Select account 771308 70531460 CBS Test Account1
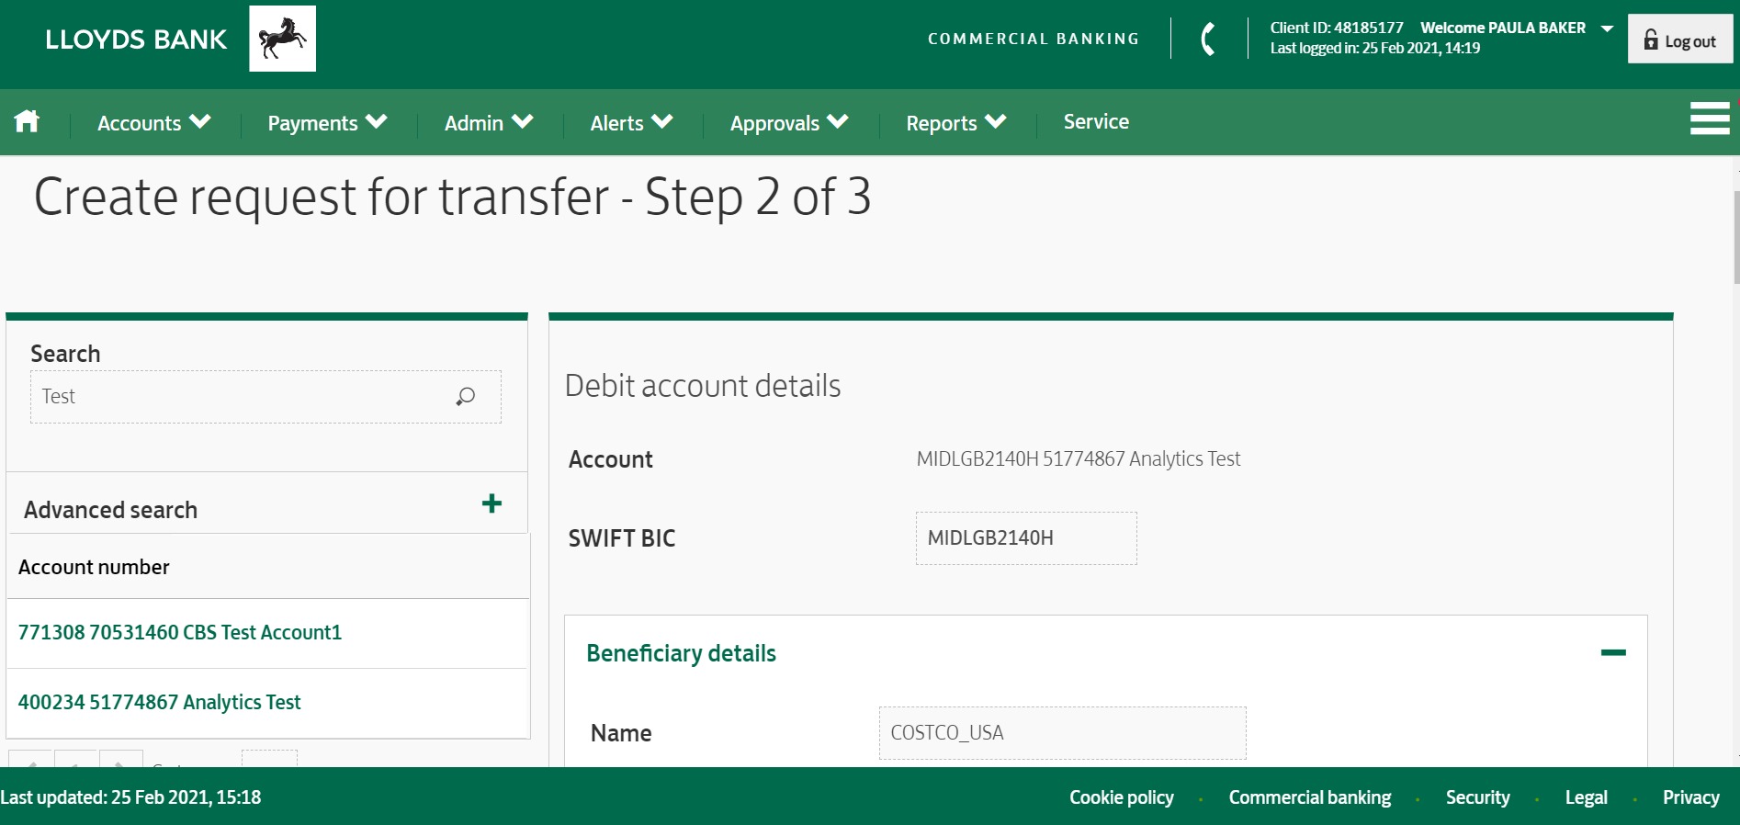Viewport: 1740px width, 825px height. pyautogui.click(x=180, y=632)
